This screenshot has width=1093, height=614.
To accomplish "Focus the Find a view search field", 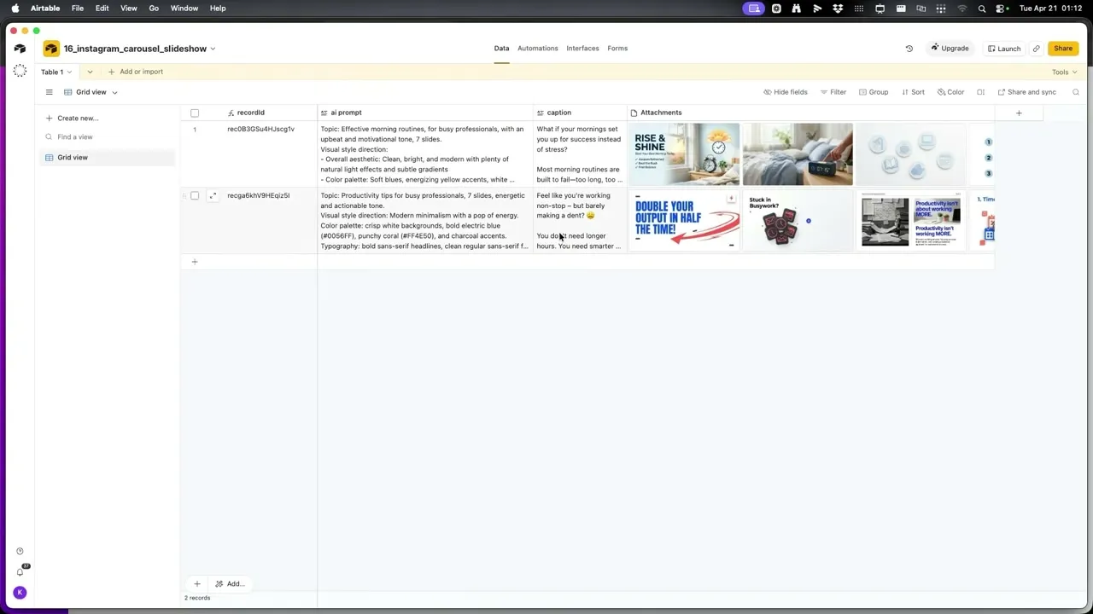I will 107,136.
